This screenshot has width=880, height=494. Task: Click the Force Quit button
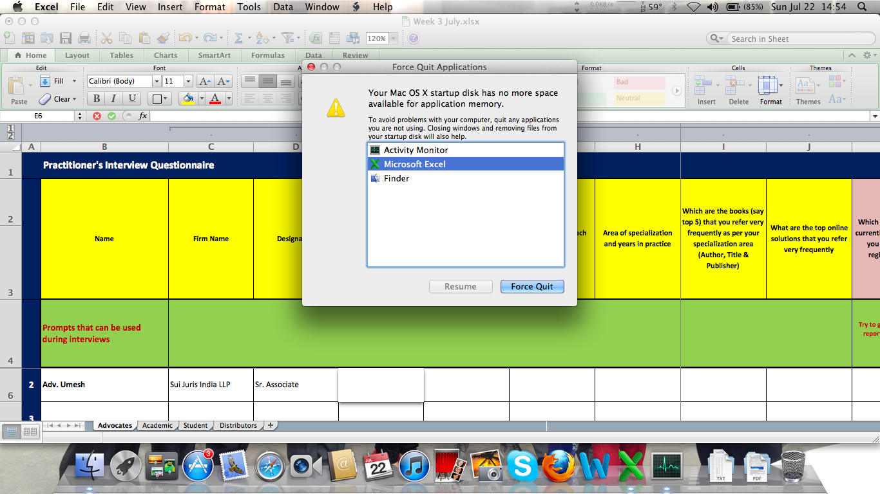[532, 286]
